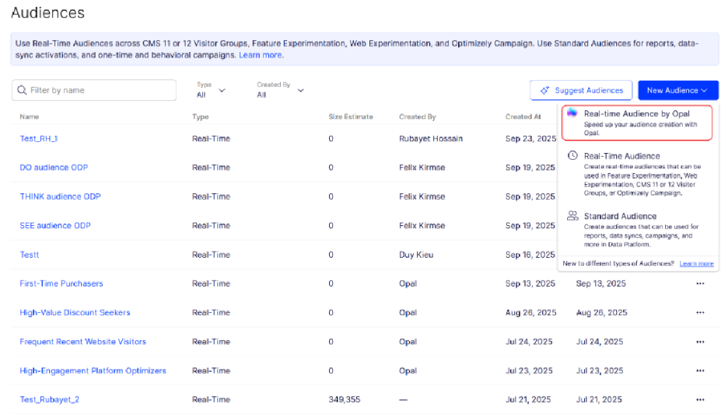Viewport: 728px width, 417px height.
Task: Click the Audiences page heading
Action: [47, 12]
